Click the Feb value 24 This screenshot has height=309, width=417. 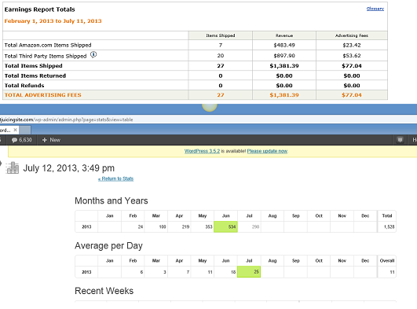pyautogui.click(x=133, y=226)
